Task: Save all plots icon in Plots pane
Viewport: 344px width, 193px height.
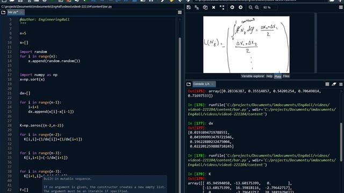Action: click(197, 8)
